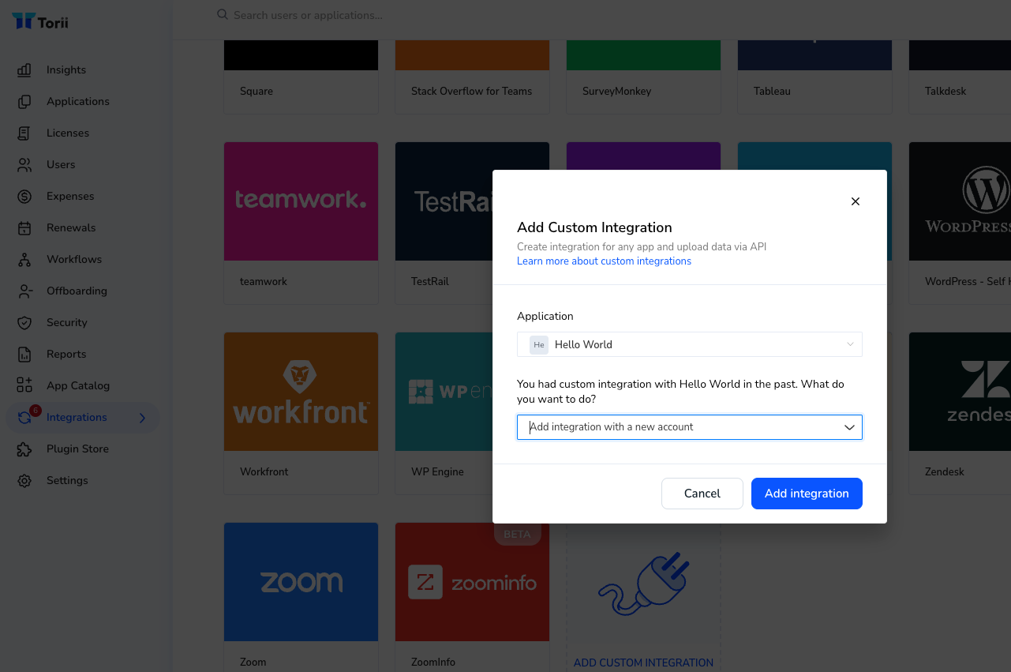
Task: Click the BETA badge on ZoomInfo
Action: (x=517, y=535)
